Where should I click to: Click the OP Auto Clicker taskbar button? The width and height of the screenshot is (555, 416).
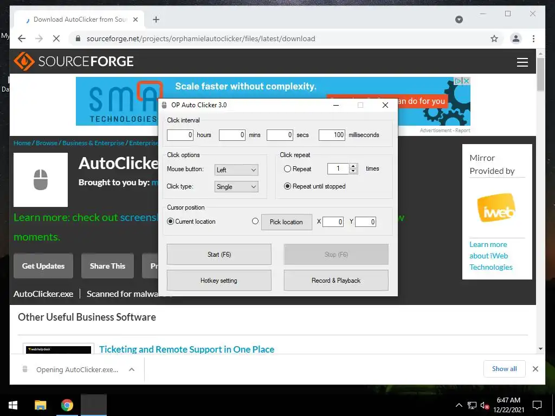coord(93,405)
